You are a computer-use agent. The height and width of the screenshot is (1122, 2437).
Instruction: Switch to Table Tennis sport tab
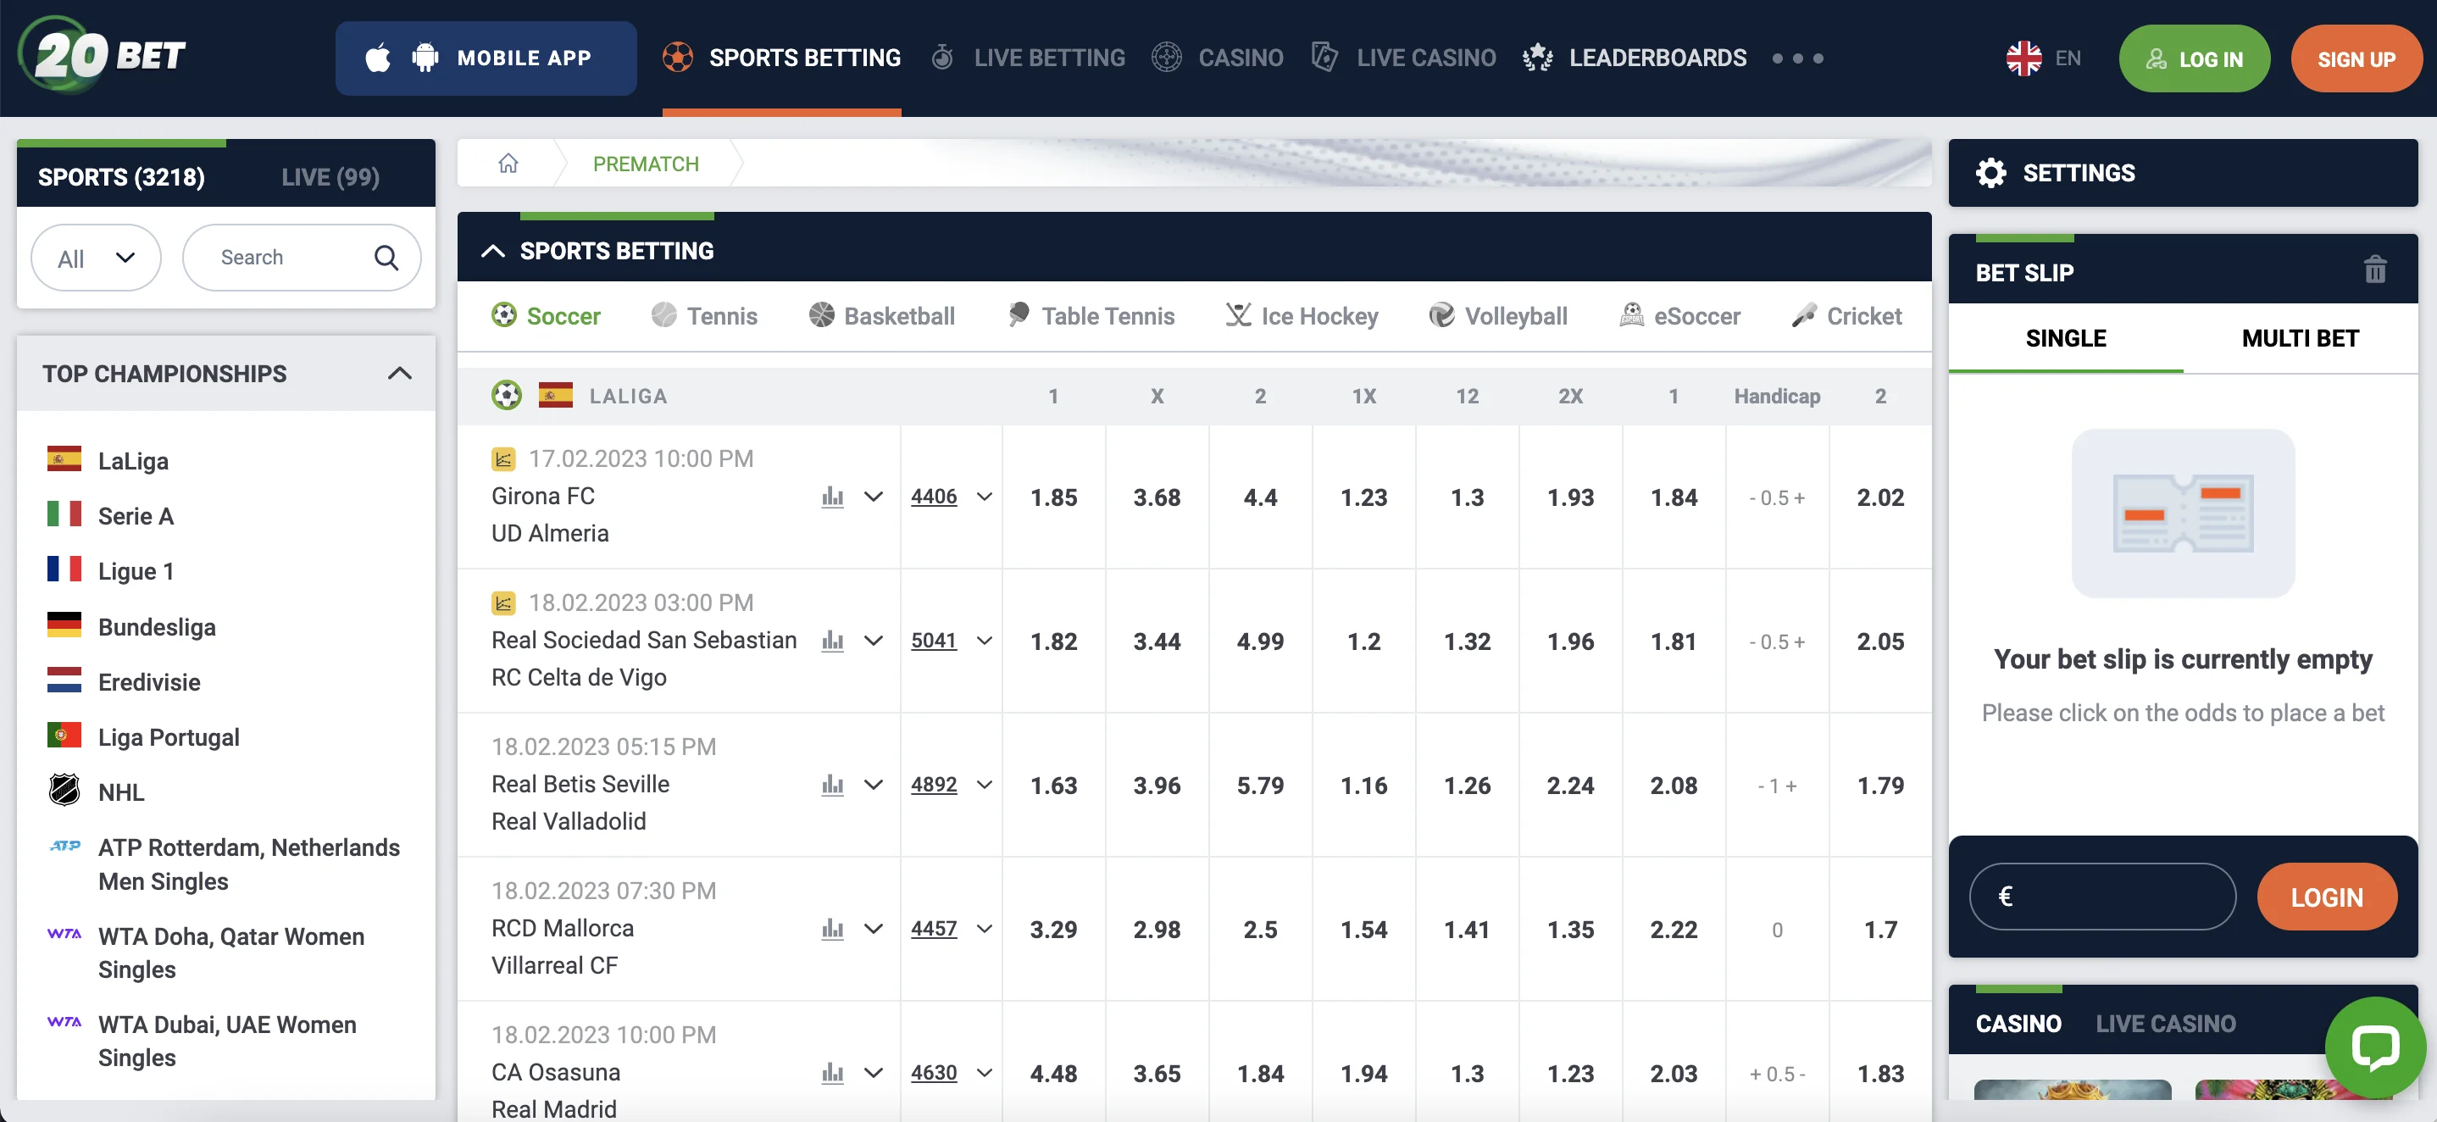coord(1091,315)
